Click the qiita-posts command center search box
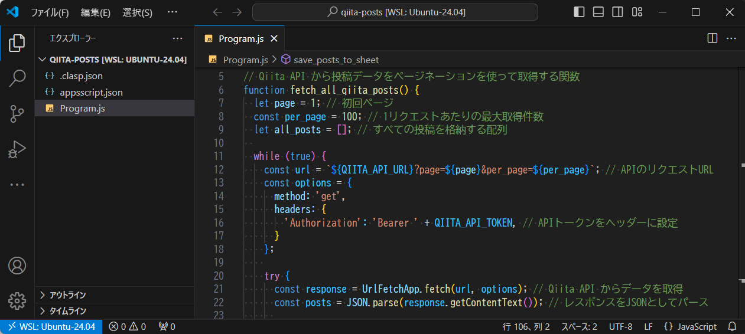The width and height of the screenshot is (745, 334). [395, 12]
